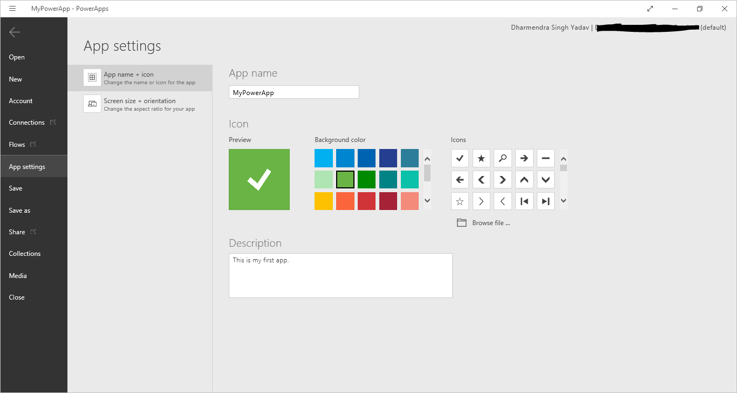Viewport: 737px width, 393px height.
Task: Switch to Screen size + orientation tab
Action: click(x=140, y=104)
